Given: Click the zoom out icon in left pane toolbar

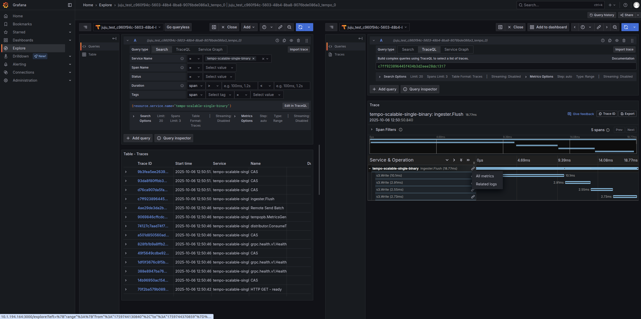Looking at the screenshot, I should pyautogui.click(x=289, y=27).
